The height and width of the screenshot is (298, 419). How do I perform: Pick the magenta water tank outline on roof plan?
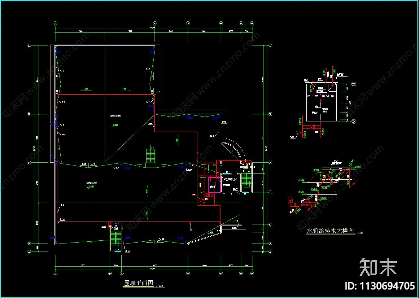[214, 185]
